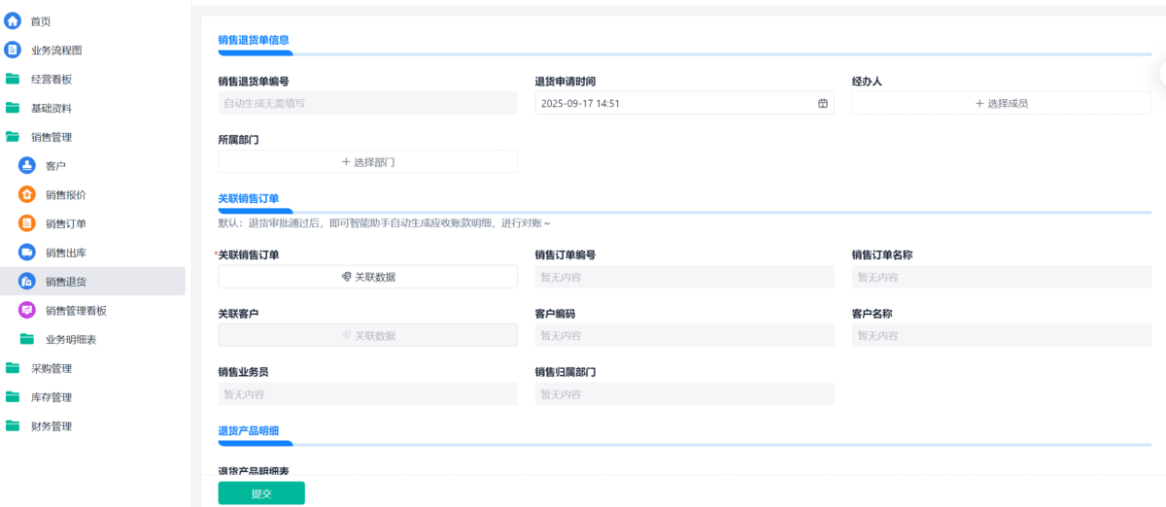Go to 客户 menu label
The width and height of the screenshot is (1166, 507).
pyautogui.click(x=55, y=166)
